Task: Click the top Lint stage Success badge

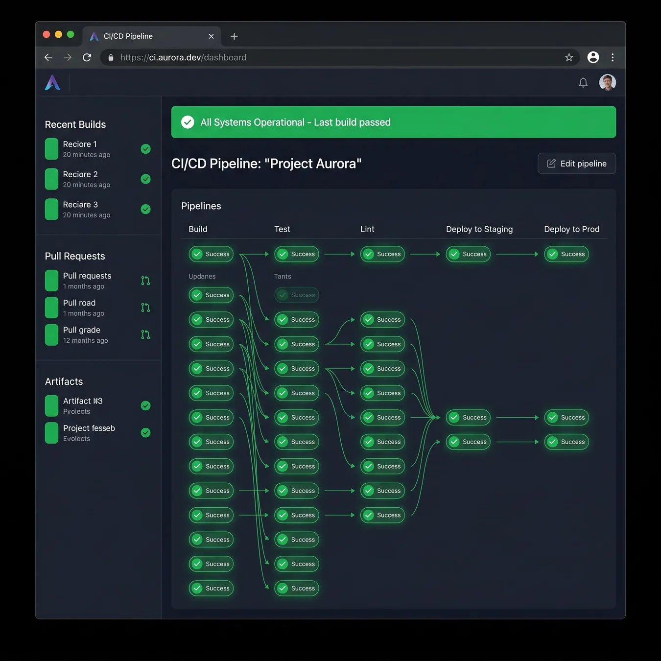Action: point(382,254)
